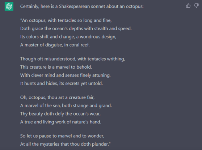Click the word 'Certainly' in the intro
The height and width of the screenshot is (150, 202).
coord(30,7)
